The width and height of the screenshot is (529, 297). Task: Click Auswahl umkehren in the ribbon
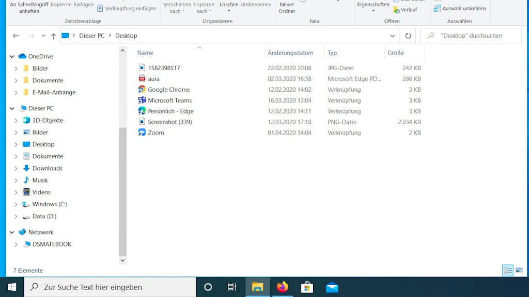click(x=460, y=8)
